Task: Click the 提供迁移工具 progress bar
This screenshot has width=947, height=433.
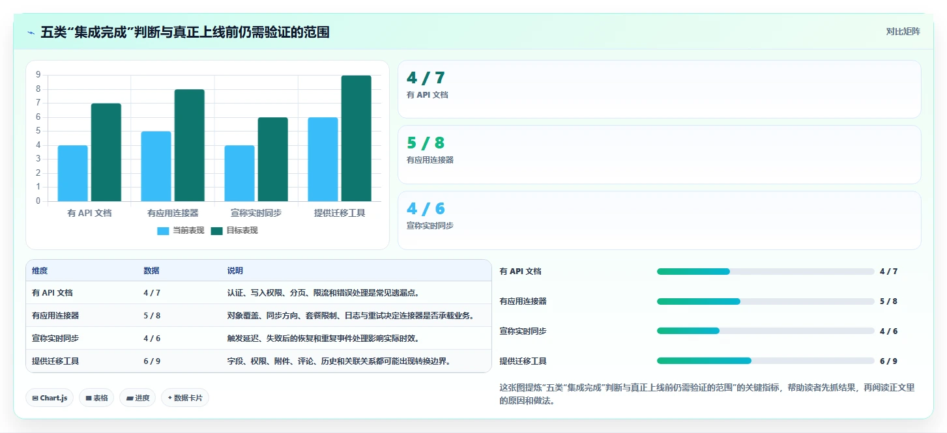Action: point(765,361)
